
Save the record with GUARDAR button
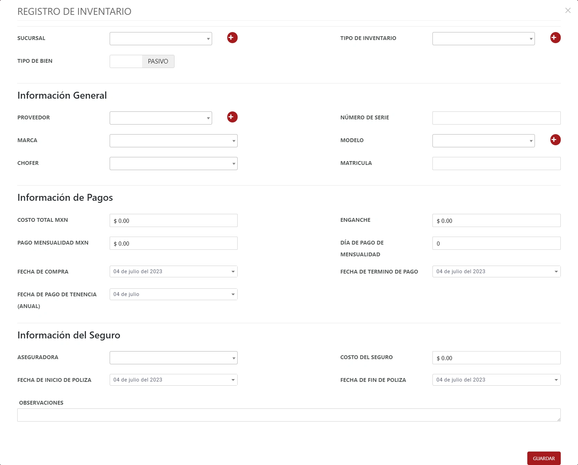pyautogui.click(x=544, y=458)
